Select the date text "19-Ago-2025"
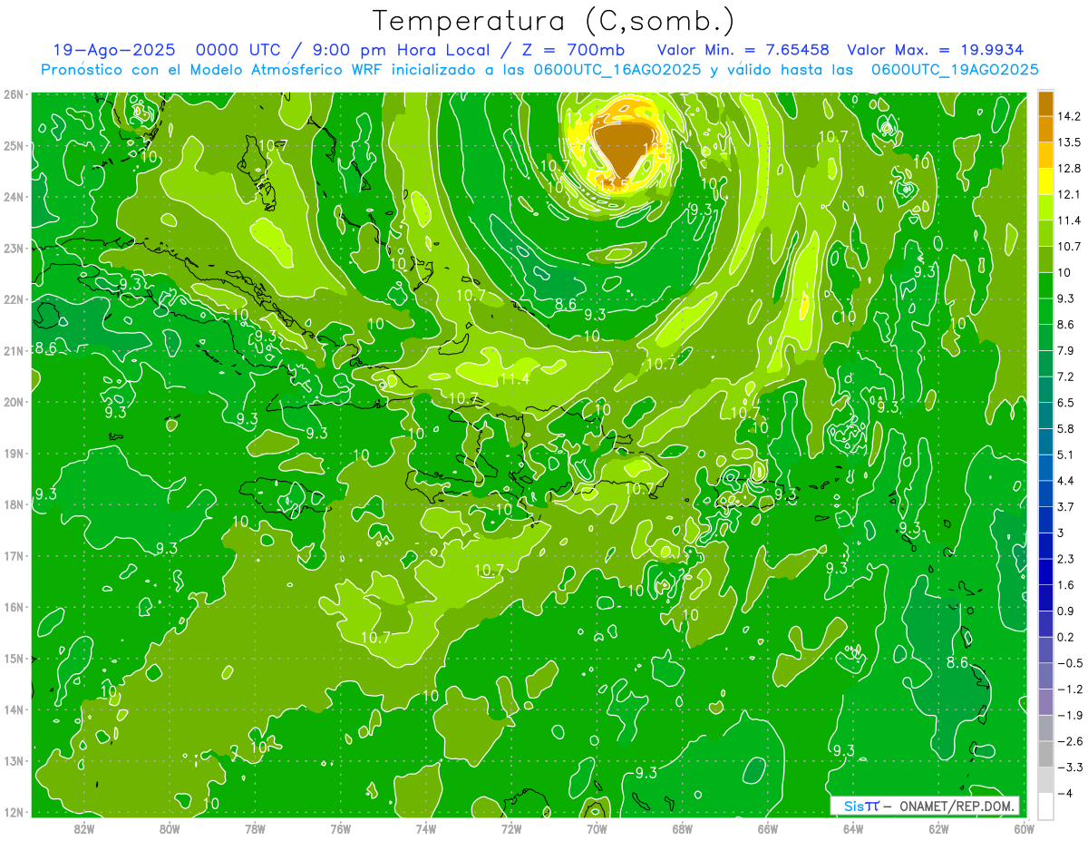 pos(113,50)
